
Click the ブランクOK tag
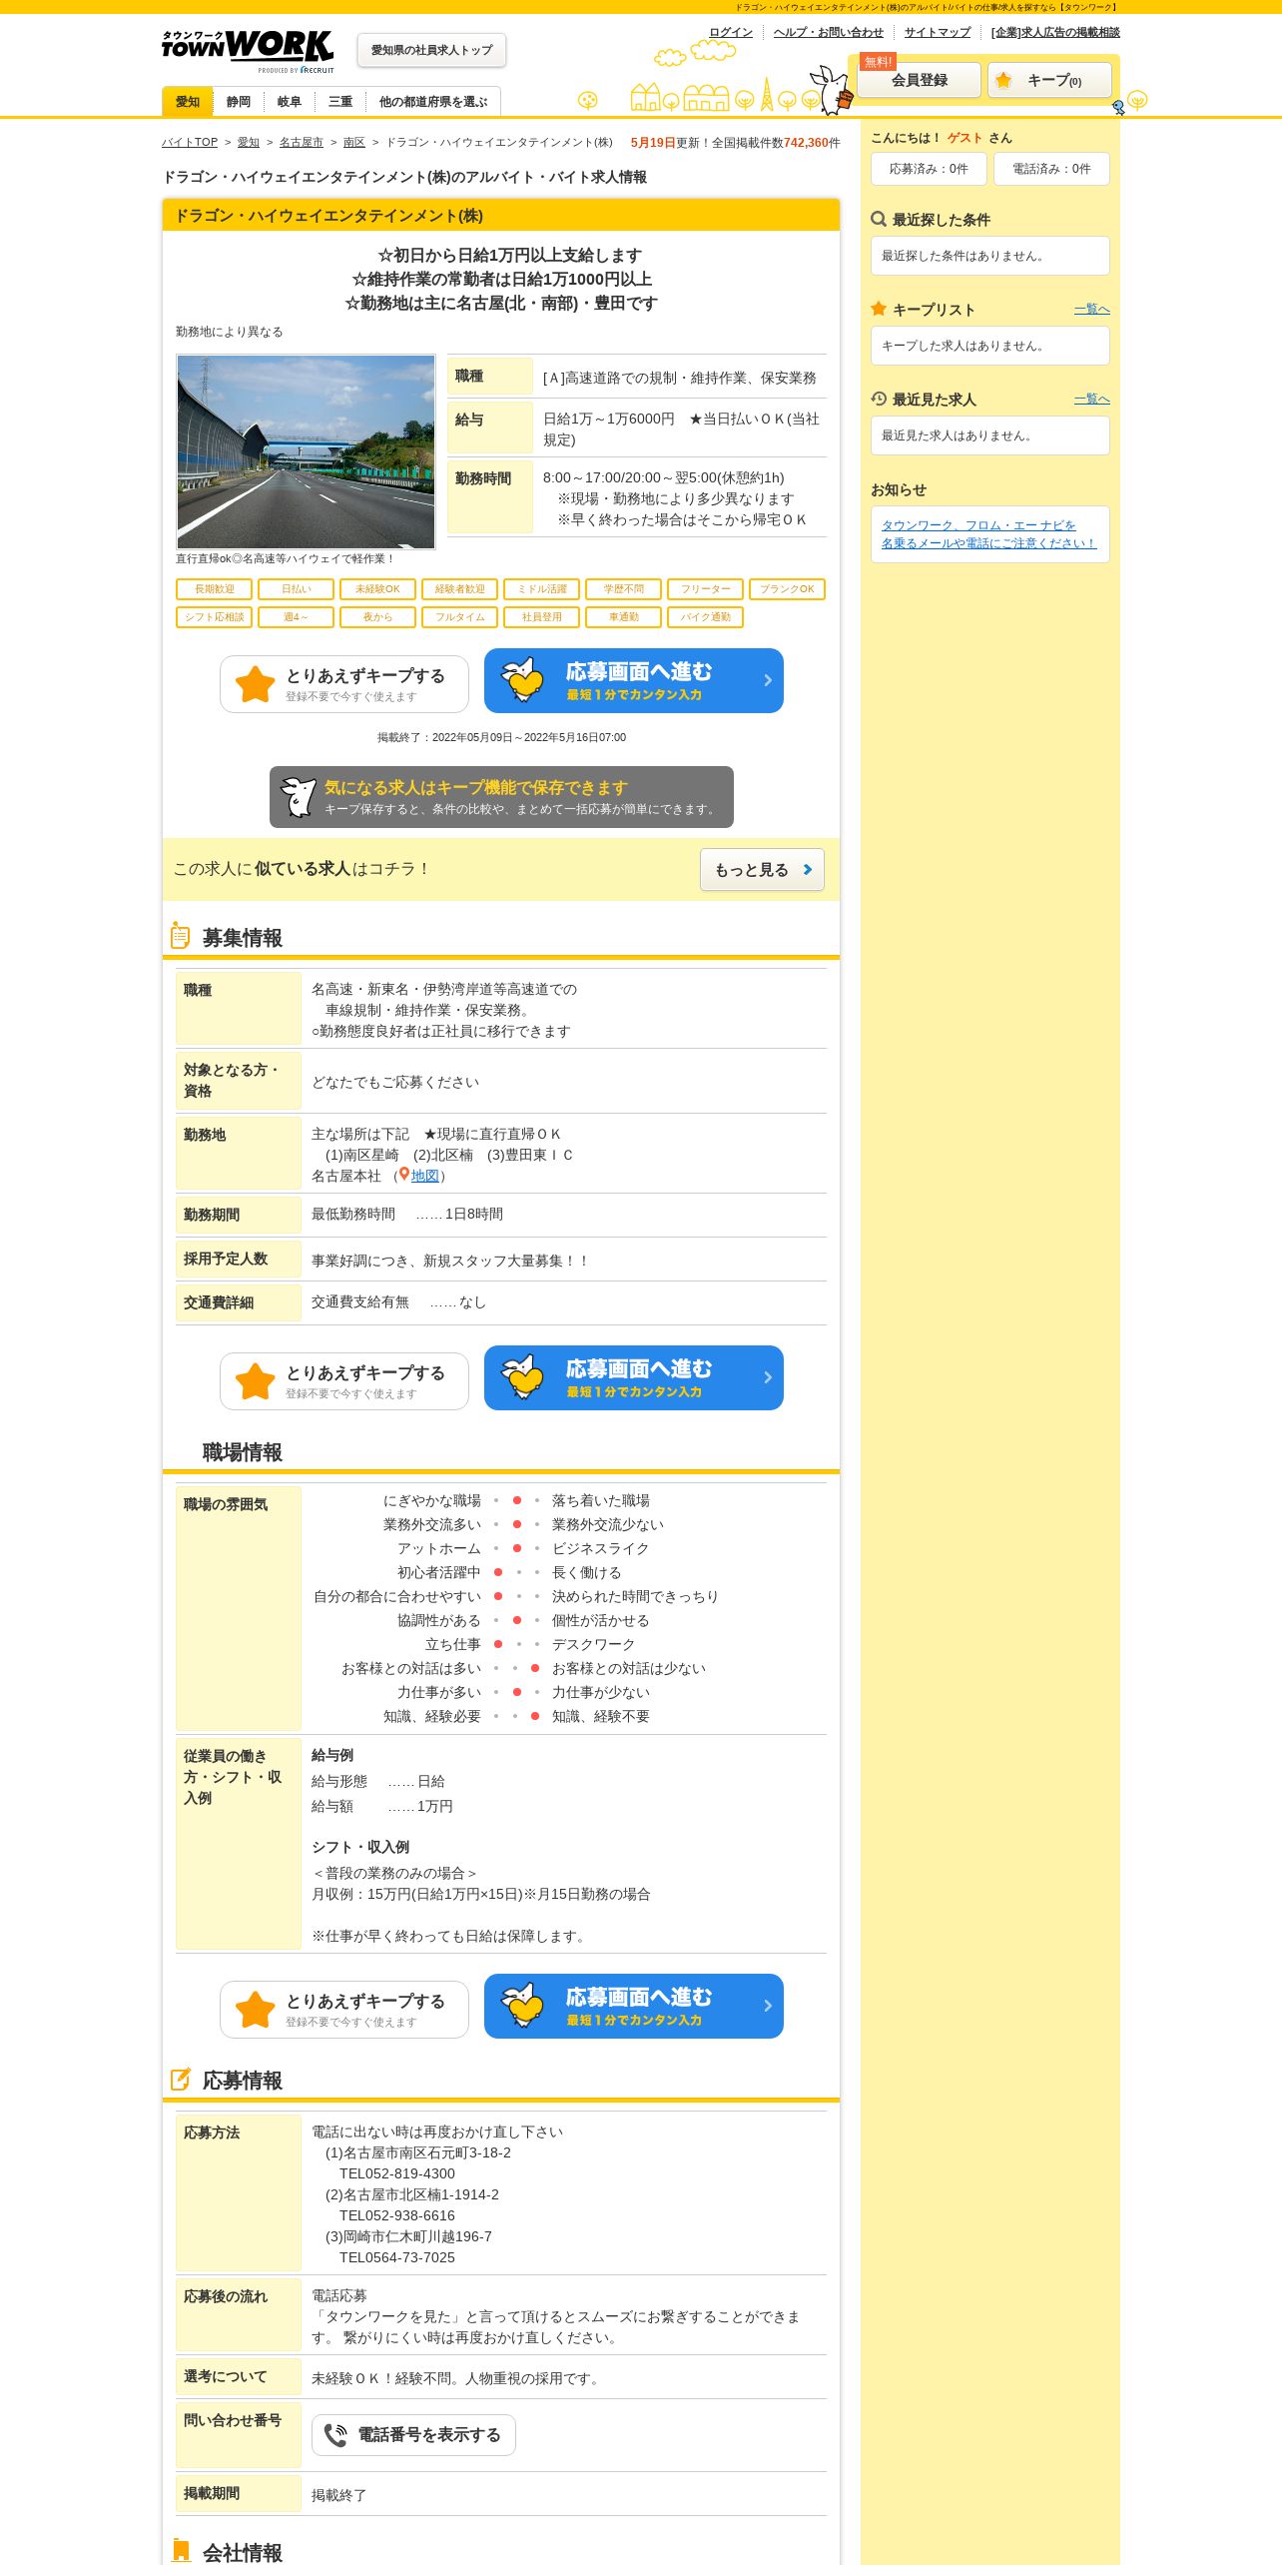coord(788,589)
